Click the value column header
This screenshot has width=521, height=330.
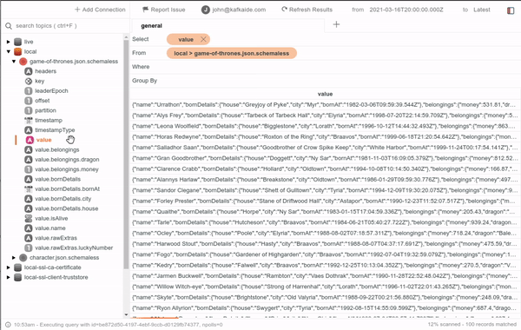tap(325, 94)
